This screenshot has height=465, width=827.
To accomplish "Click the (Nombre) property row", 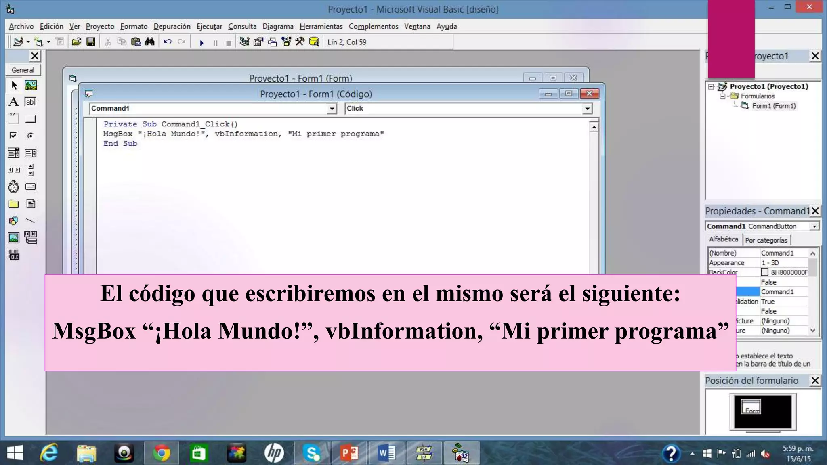I will tap(758, 253).
